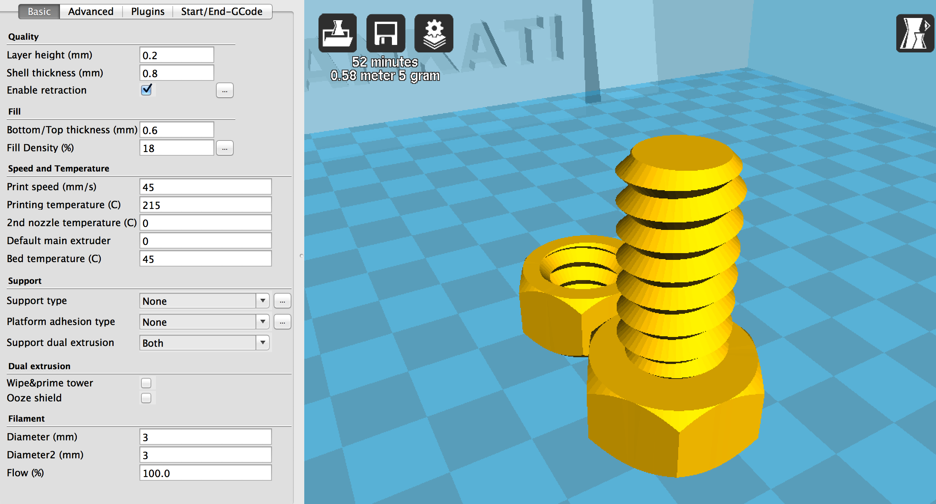
Task: Open Fill Density ellipsis settings button
Action: (224, 148)
